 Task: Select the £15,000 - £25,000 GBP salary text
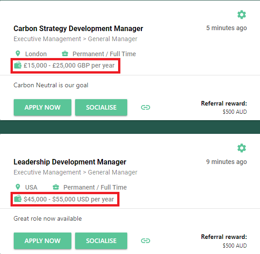point(69,65)
